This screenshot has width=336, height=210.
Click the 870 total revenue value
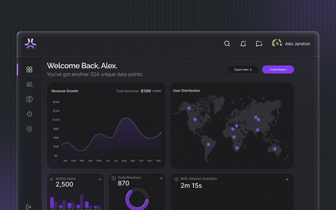coord(123,183)
